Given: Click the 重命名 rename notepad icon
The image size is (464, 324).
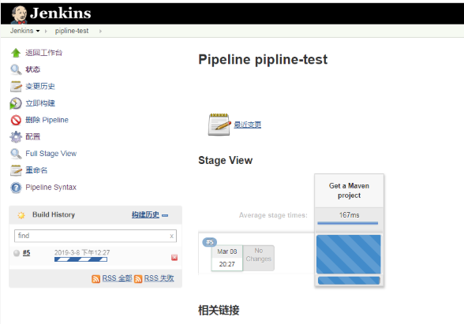Looking at the screenshot, I should coord(16,170).
